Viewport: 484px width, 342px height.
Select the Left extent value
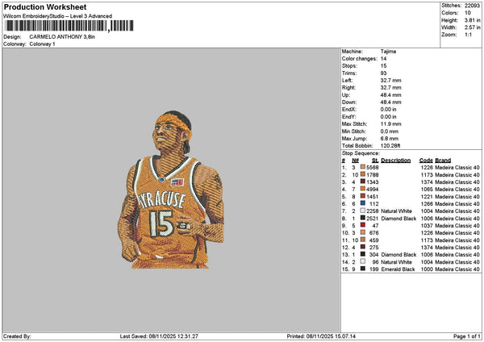tap(390, 81)
